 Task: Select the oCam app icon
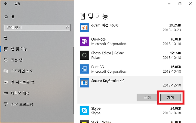pyautogui.click(x=84, y=27)
